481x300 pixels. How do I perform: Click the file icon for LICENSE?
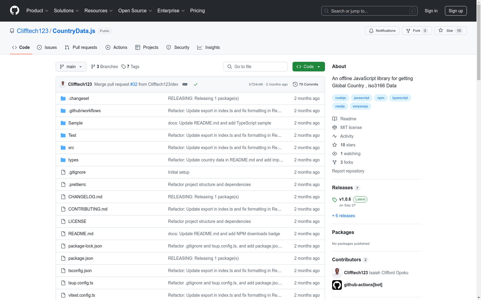click(x=63, y=221)
